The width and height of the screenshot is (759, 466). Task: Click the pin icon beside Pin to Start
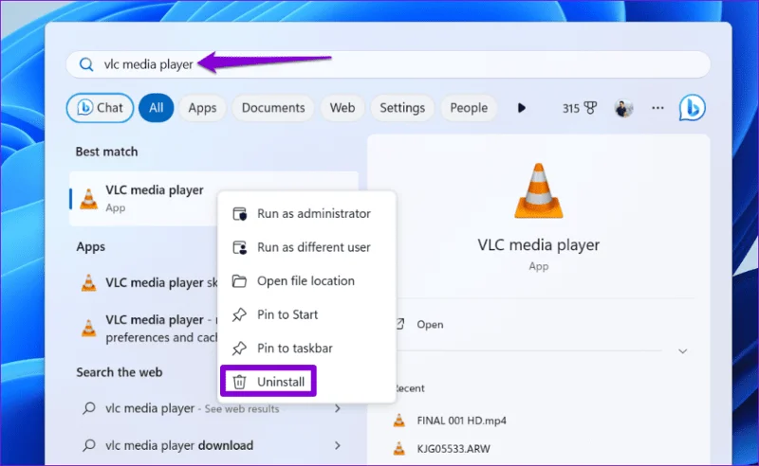[x=239, y=314]
